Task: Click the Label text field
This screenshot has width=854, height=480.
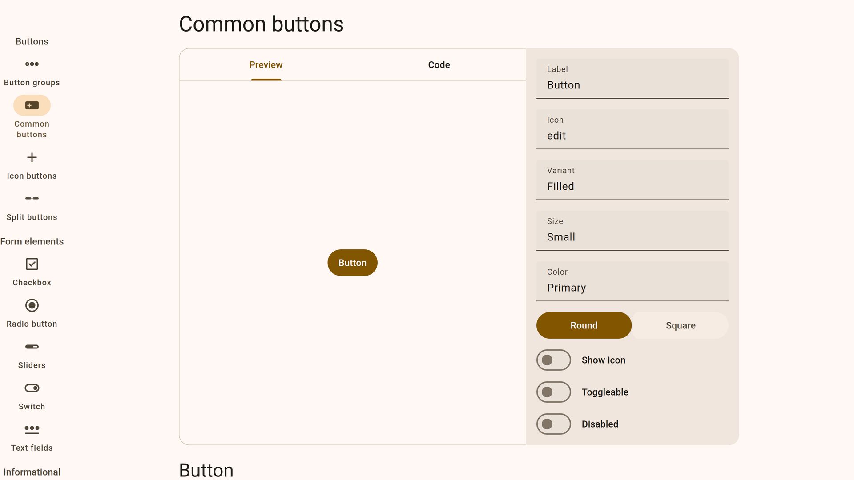Action: point(632,79)
